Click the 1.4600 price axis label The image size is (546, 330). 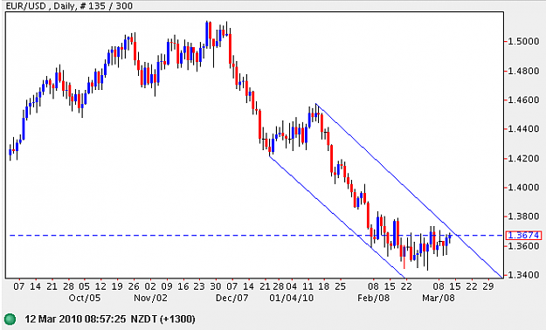[523, 100]
